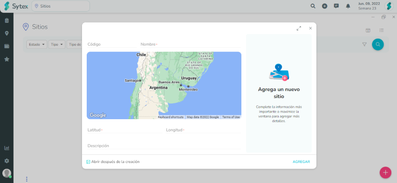Open the chat messages icon
This screenshot has width=397, height=183.
(x=336, y=6)
